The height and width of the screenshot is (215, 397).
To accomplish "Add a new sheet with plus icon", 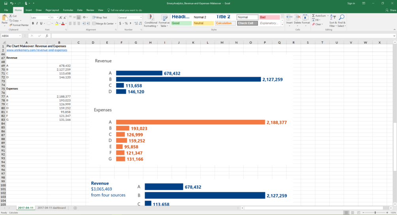I will pyautogui.click(x=75, y=208).
